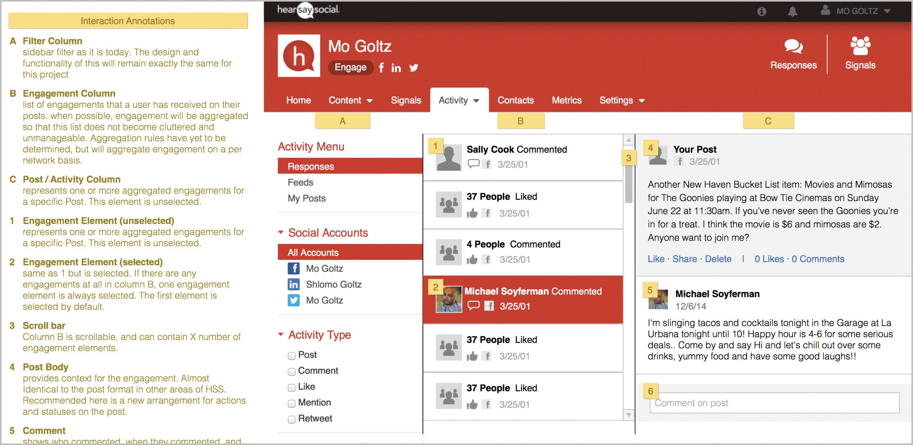Click scrollbar down arrow in engagement column
Viewport: 913px width, 445px height.
(x=629, y=415)
